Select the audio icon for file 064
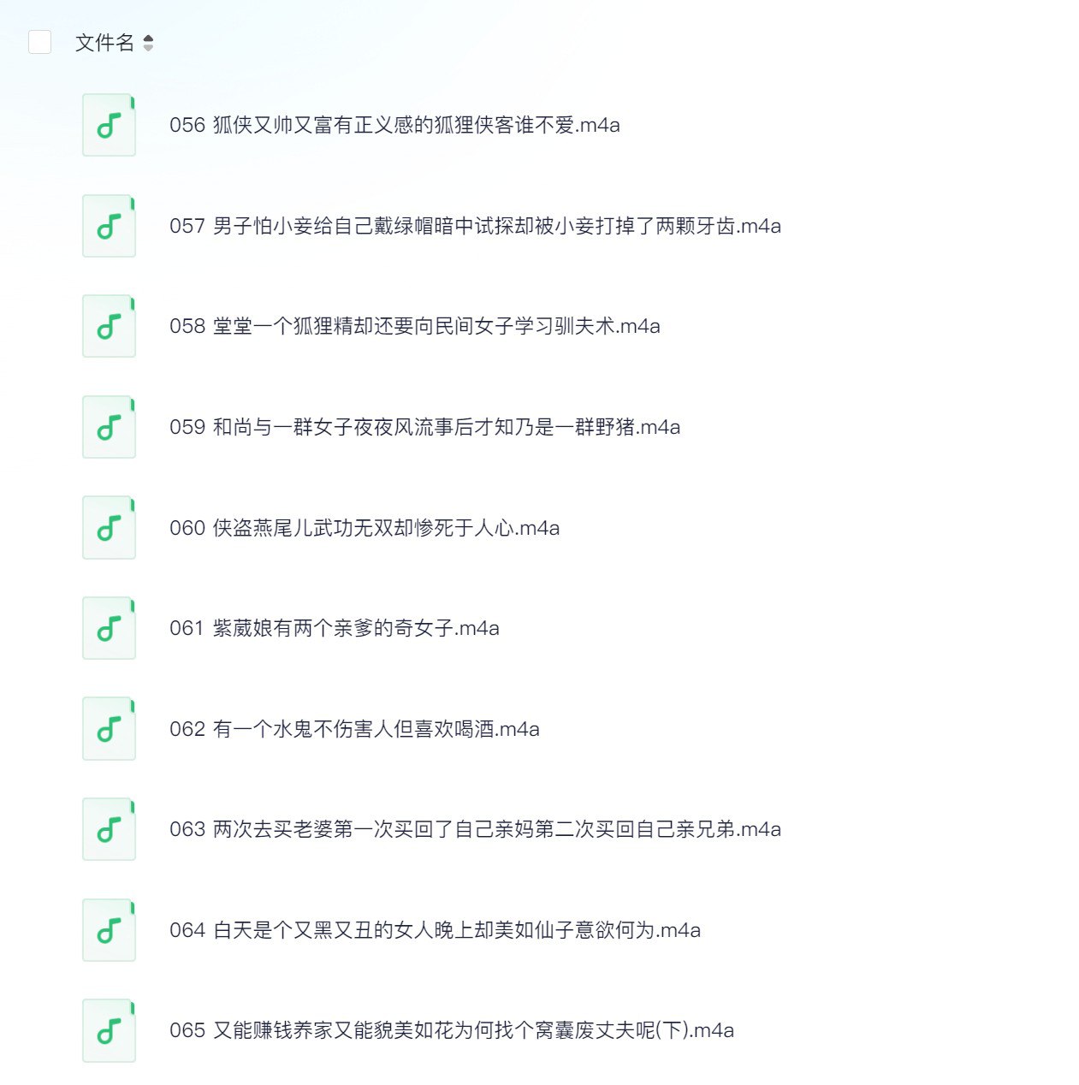Viewport: 1079px width, 1085px height. click(x=108, y=930)
